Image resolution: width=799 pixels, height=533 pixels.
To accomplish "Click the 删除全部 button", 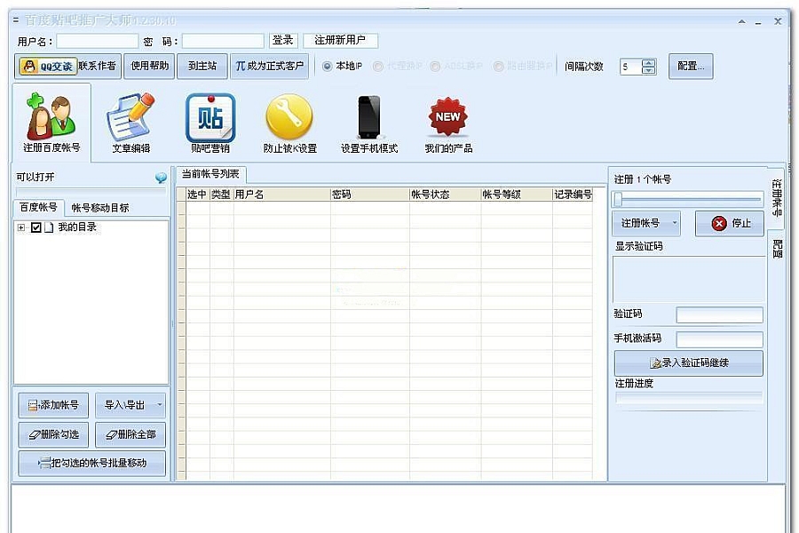I will tap(131, 434).
